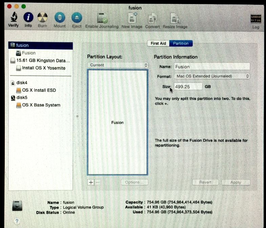Viewport: 266px width, 228px height.
Task: Click the Type Logical Volume Group text
Action: 83,207
